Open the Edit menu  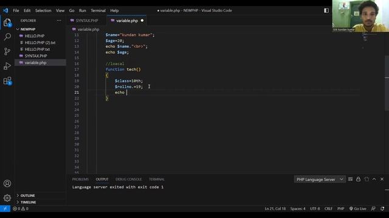[27, 10]
